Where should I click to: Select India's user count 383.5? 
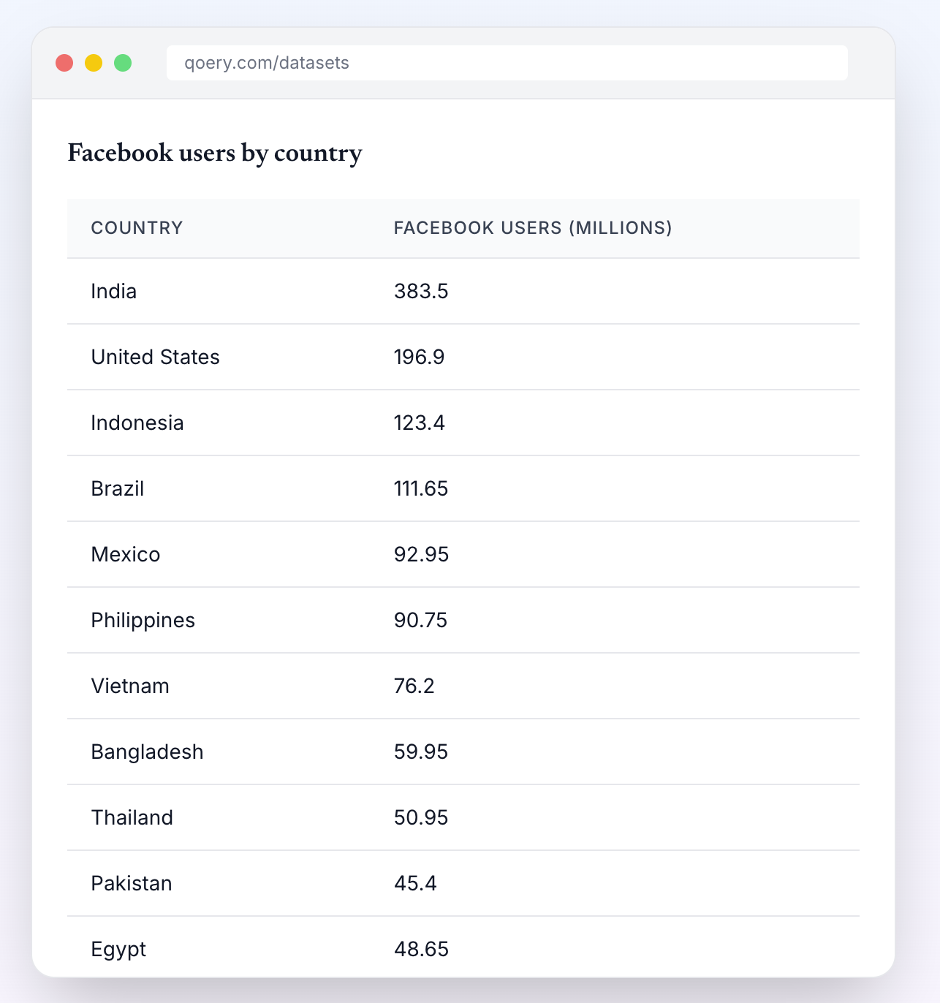coord(420,291)
